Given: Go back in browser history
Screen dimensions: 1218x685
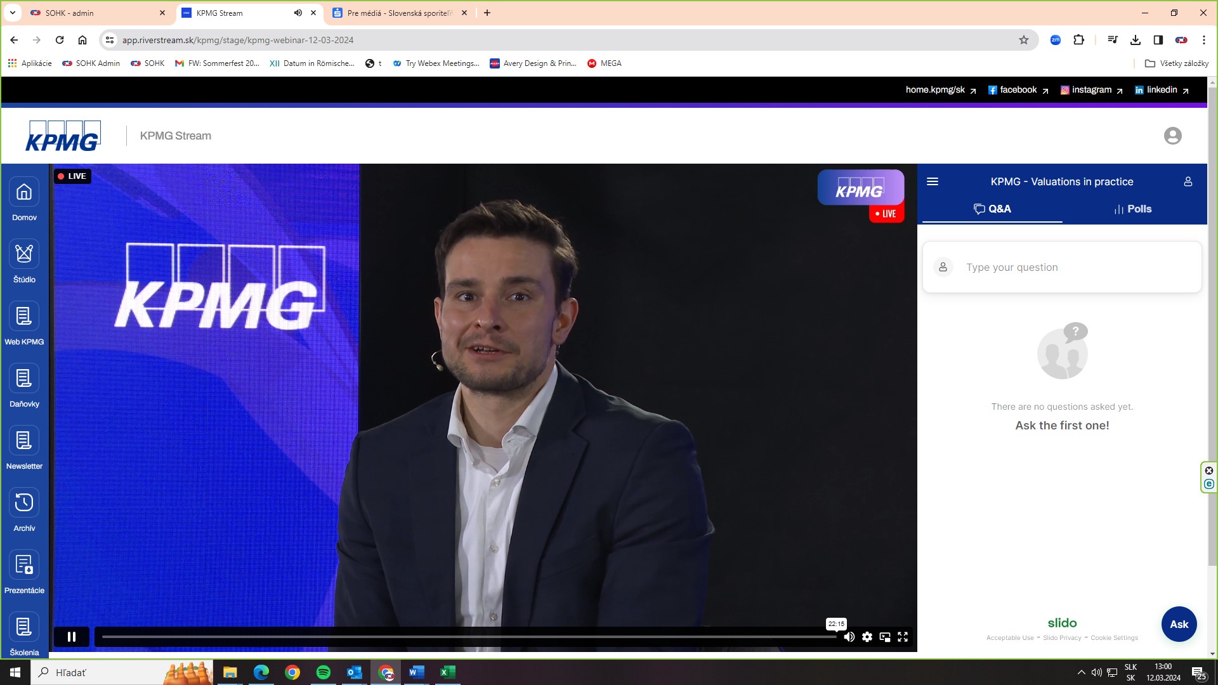Looking at the screenshot, I should coord(14,40).
